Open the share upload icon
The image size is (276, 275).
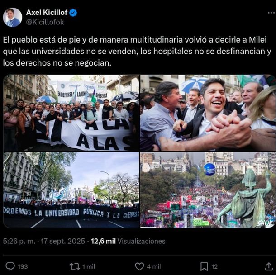pyautogui.click(x=269, y=266)
